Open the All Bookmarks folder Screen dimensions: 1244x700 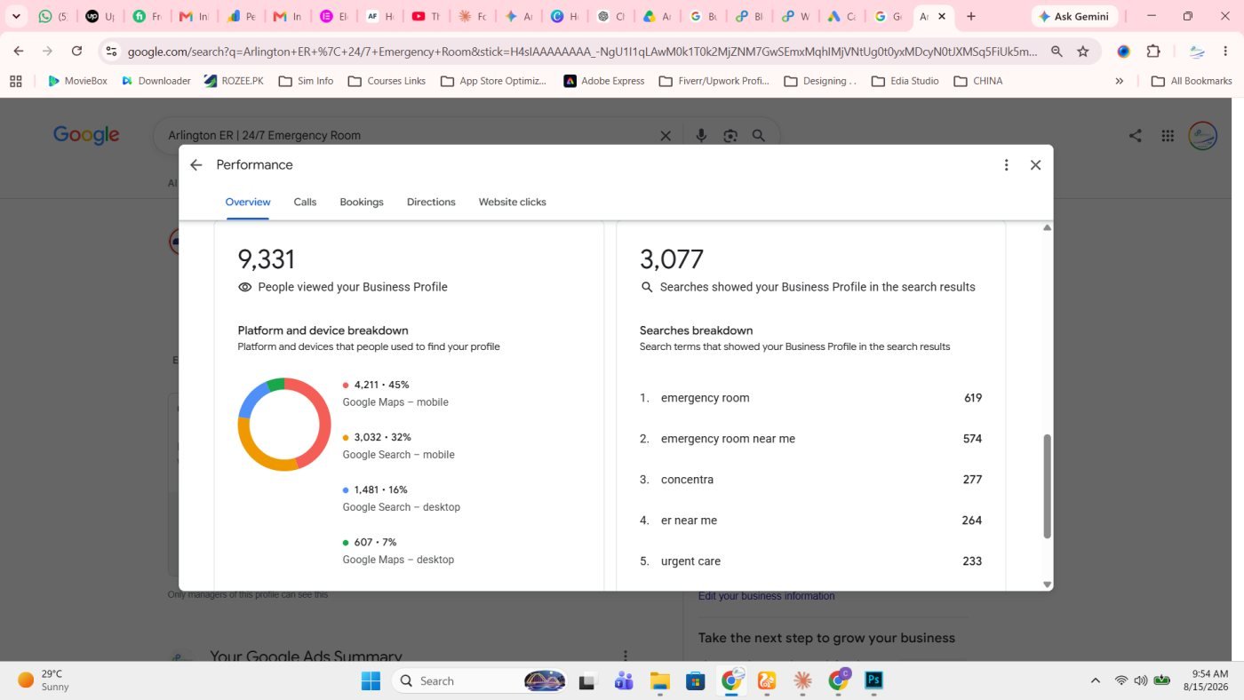click(1192, 81)
